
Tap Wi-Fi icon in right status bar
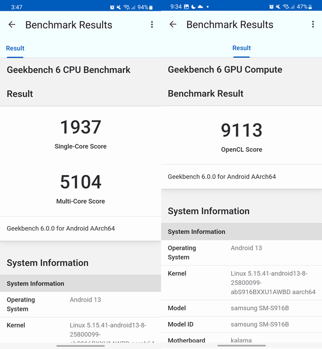click(286, 7)
